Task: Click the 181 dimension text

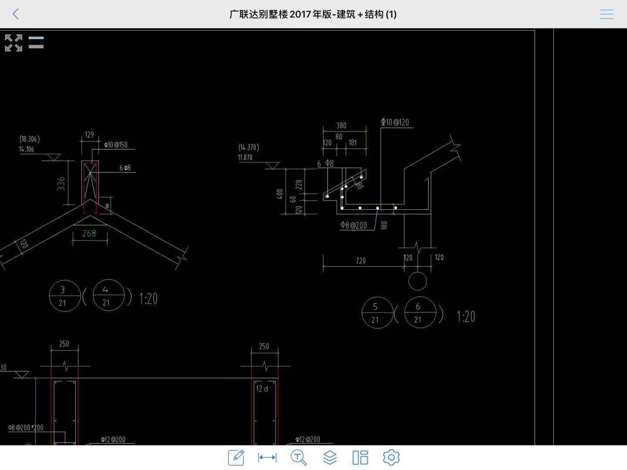Action: coord(353,142)
